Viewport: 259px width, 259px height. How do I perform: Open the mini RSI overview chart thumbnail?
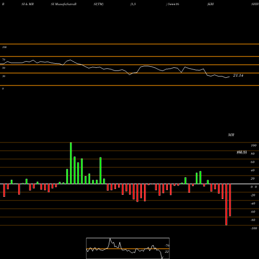[x=128, y=248]
